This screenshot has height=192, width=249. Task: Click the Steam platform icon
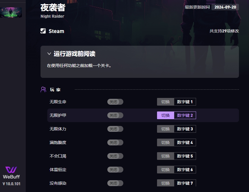click(43, 31)
